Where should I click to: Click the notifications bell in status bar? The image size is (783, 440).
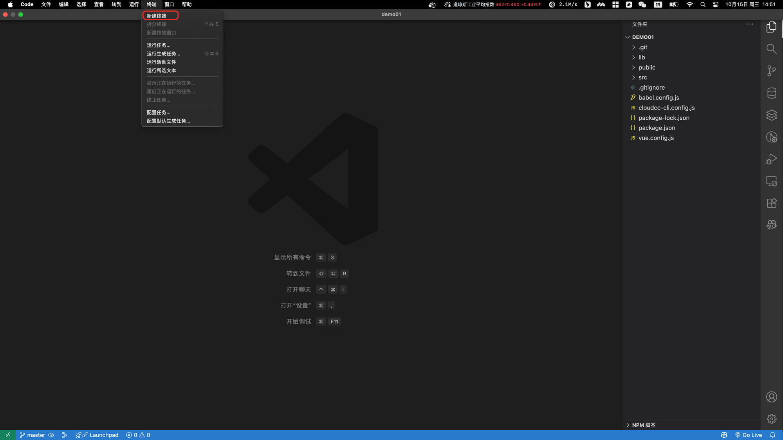coord(772,435)
